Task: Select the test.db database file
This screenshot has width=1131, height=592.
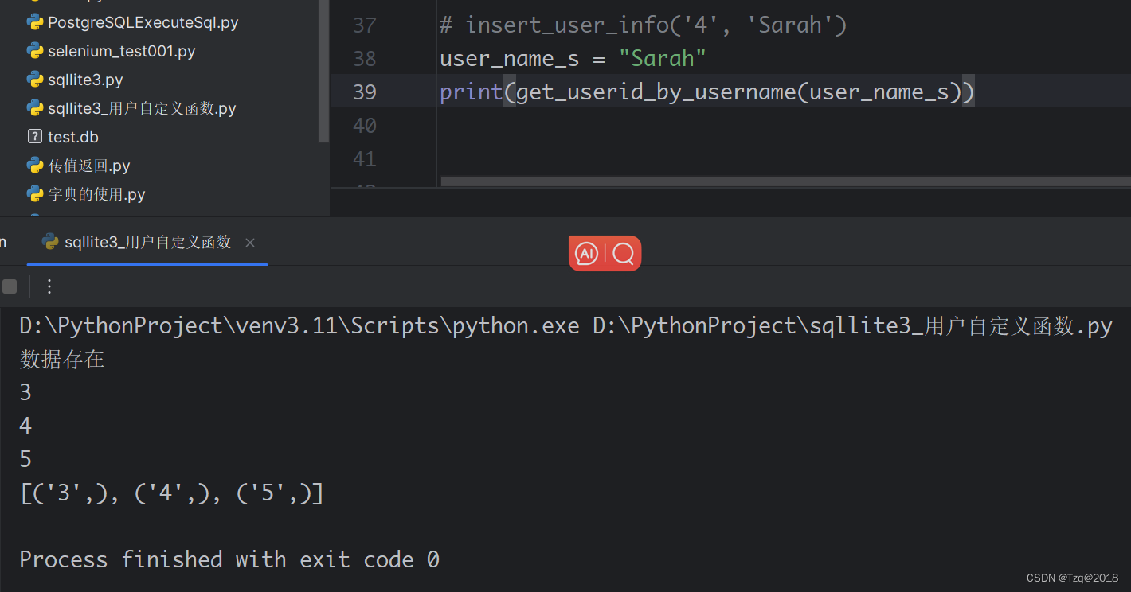Action: [x=73, y=137]
